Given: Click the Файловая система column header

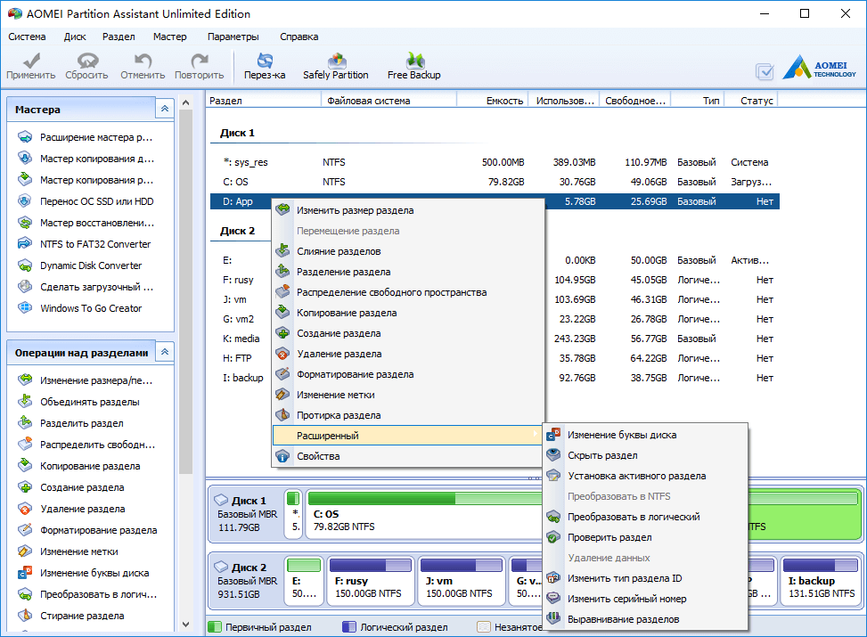Looking at the screenshot, I should point(389,101).
